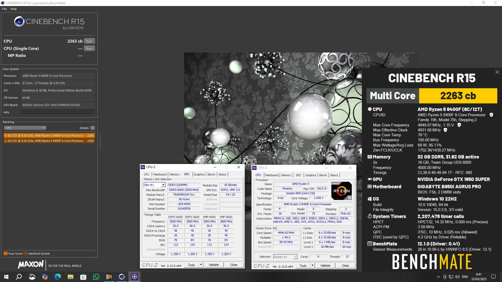
Task: Click the Ryzen 5 logo in CPU-Z
Action: coord(341,191)
